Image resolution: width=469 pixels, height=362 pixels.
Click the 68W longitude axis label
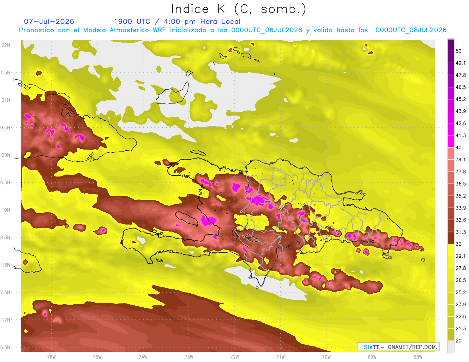418,357
